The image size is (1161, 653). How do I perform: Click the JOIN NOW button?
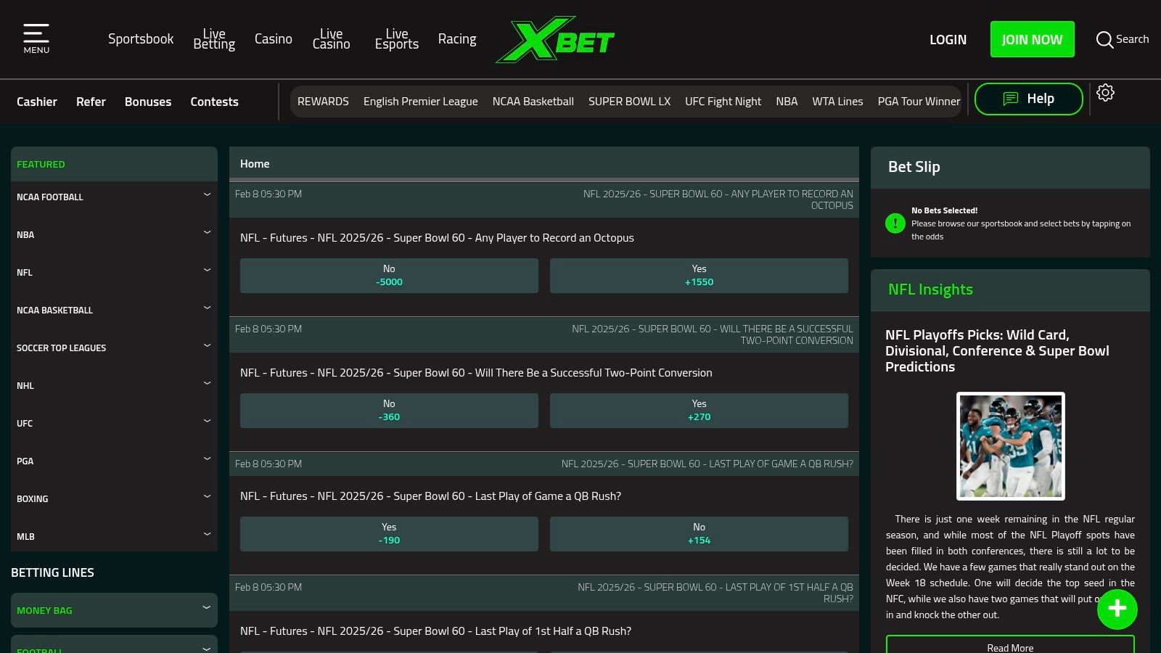pyautogui.click(x=1032, y=39)
